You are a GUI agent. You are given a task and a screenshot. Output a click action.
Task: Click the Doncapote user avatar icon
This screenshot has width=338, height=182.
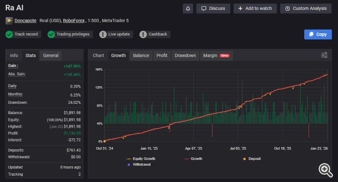(x=9, y=21)
